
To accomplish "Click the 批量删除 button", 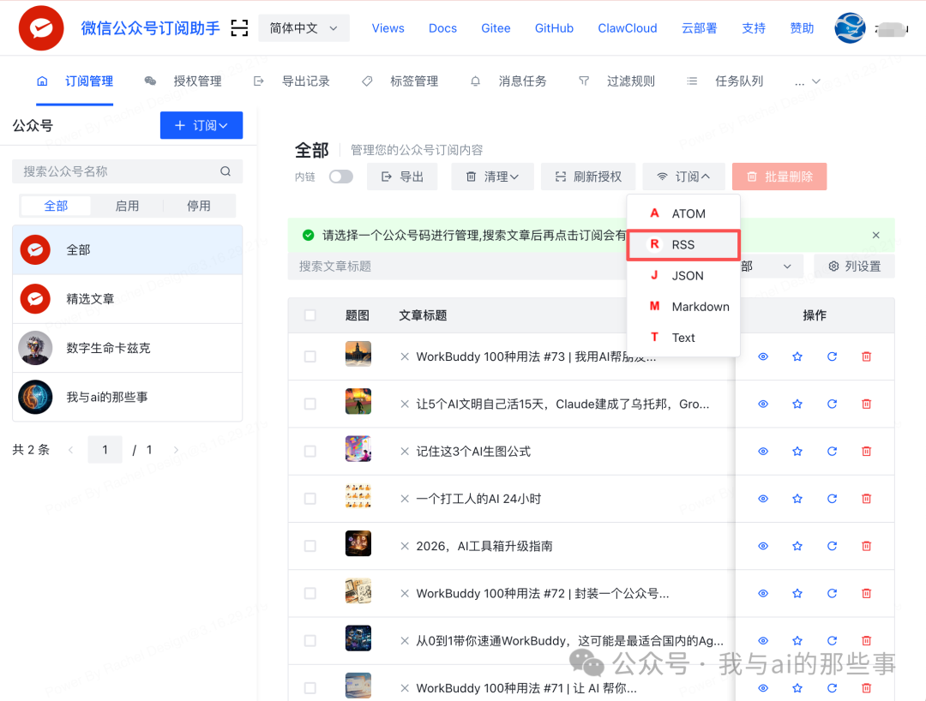I will 779,177.
